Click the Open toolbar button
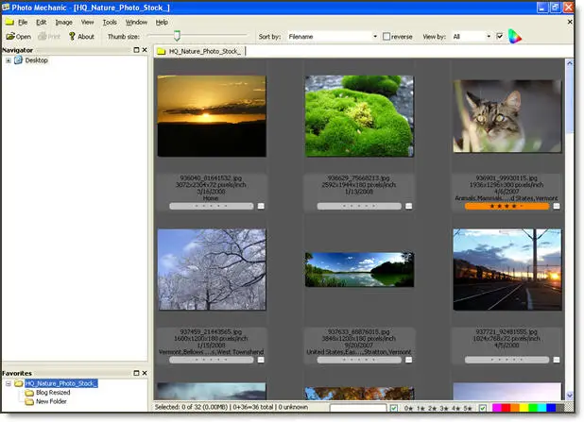Viewport: 584px width, 422px height. click(18, 37)
